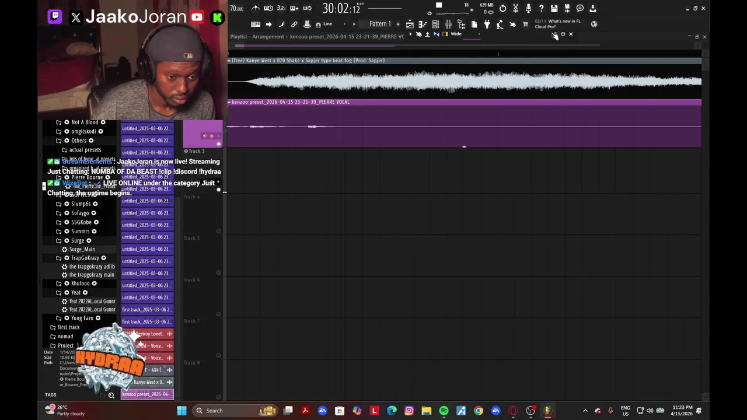Select the Surge_Main preset
The image size is (747, 420).
tap(81, 249)
